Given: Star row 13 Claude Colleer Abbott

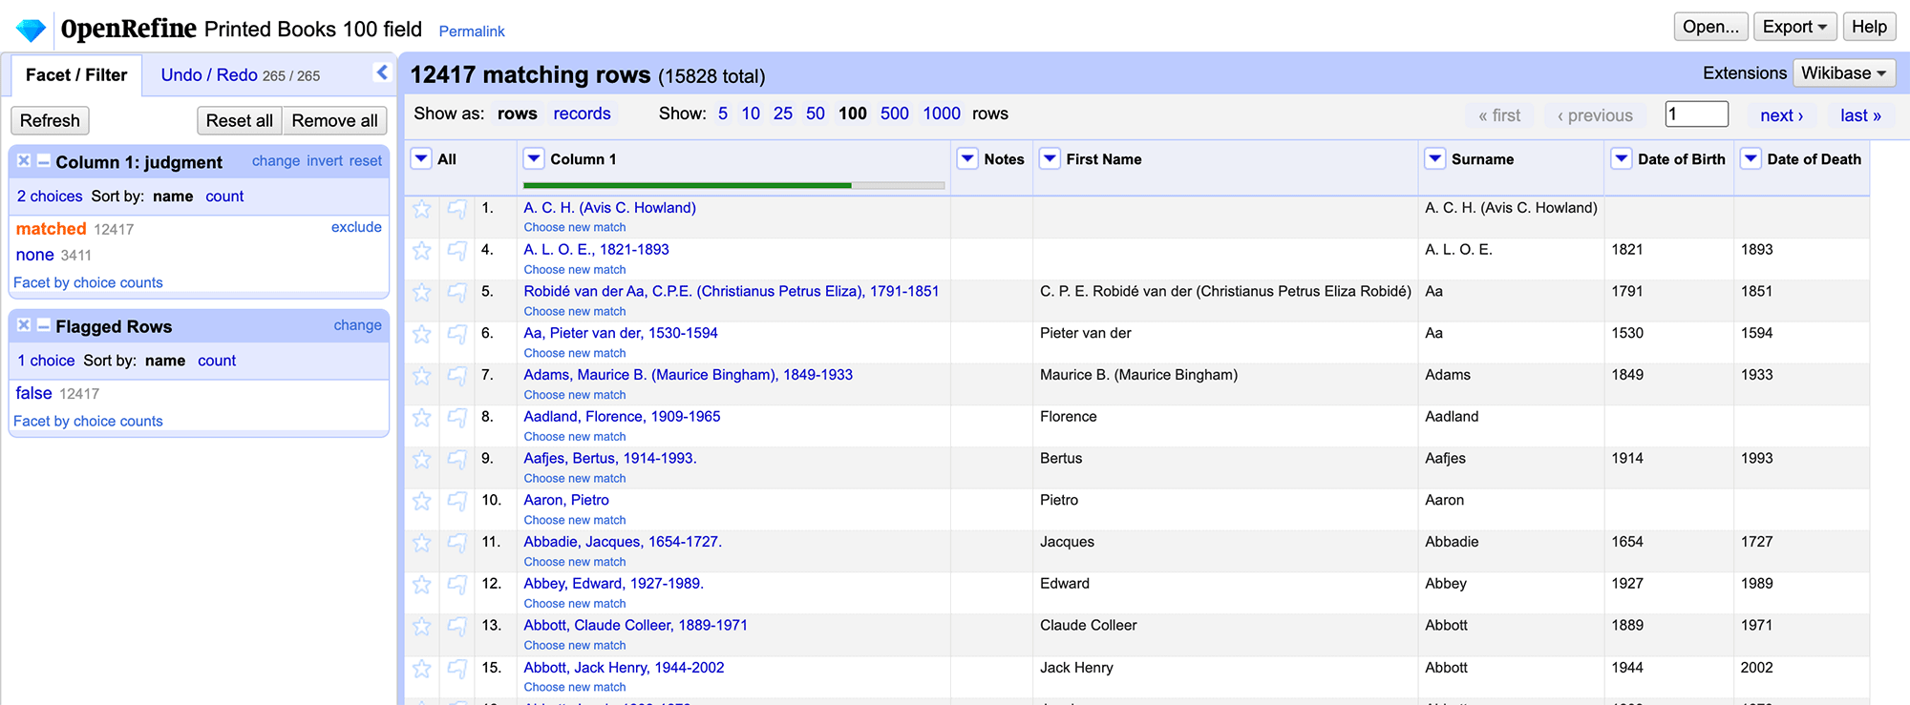Looking at the screenshot, I should click(421, 627).
